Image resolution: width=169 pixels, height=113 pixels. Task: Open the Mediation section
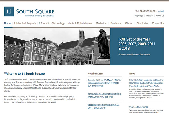coord(101,23)
